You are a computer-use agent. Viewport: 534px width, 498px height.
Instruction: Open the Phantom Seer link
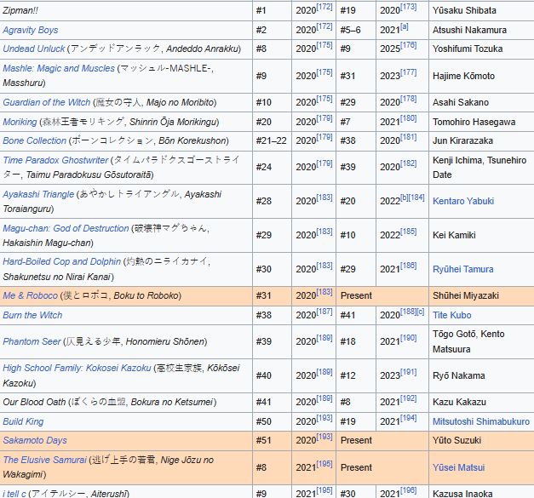[x=32, y=341]
